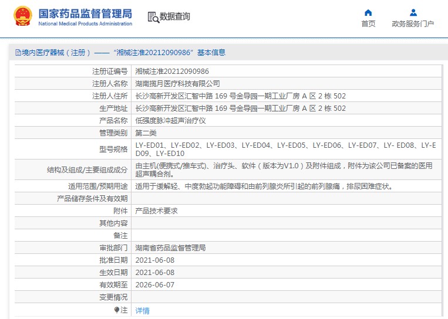Open the 数据查询 text label
This screenshot has width=448, height=319.
175,17
